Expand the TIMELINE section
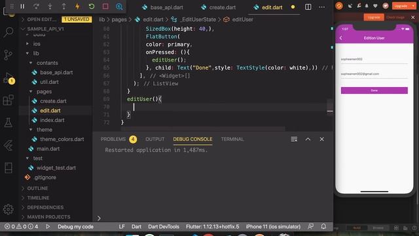This screenshot has width=419, height=236. [x=38, y=198]
